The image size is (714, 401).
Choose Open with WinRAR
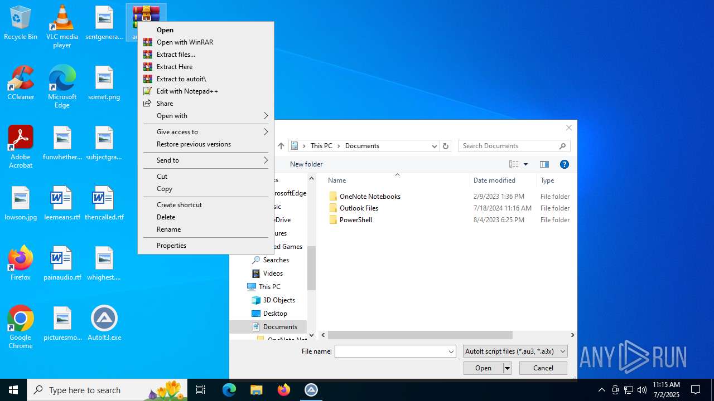click(206, 42)
